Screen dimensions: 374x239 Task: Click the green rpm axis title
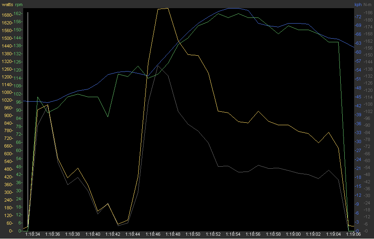point(19,5)
